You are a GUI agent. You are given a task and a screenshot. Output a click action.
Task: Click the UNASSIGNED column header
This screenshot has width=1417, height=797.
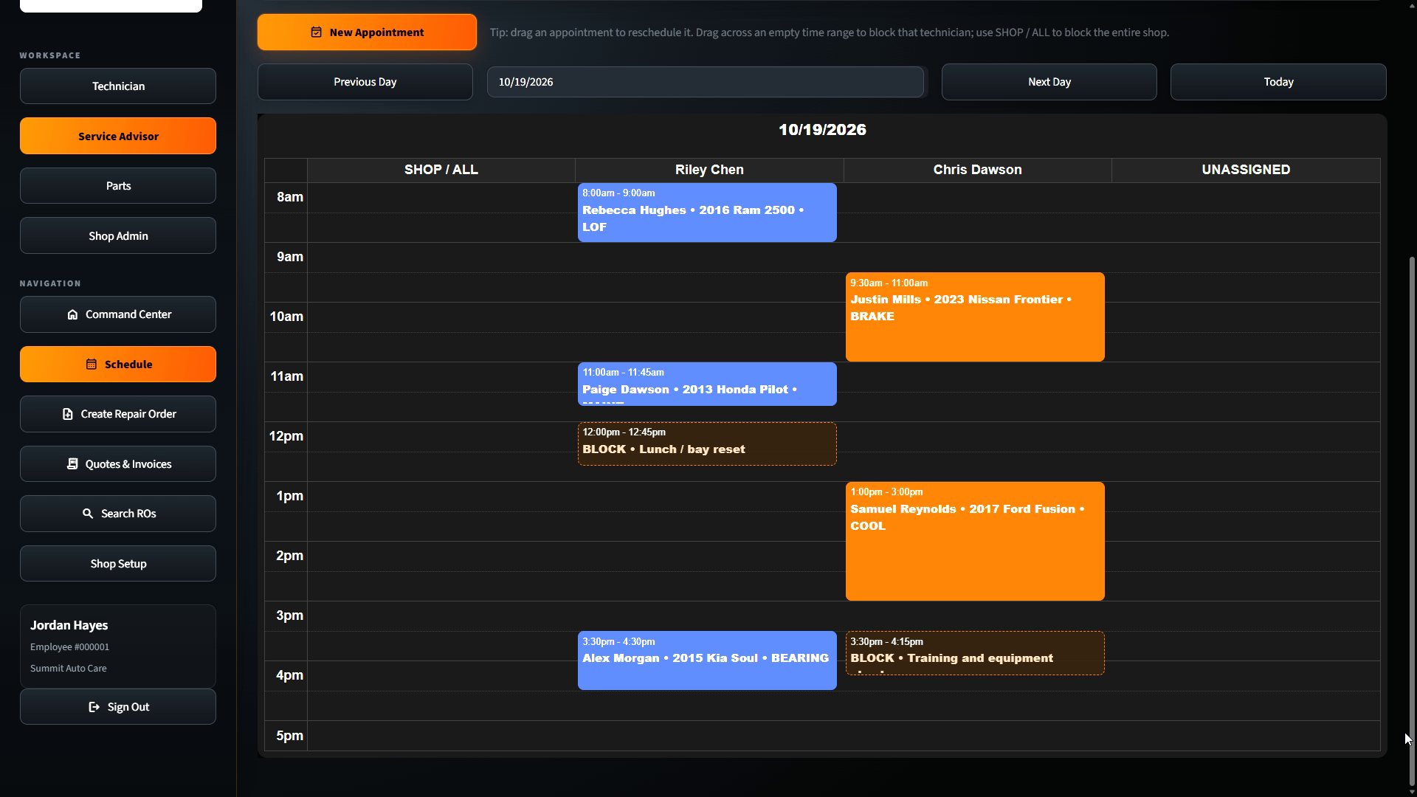pyautogui.click(x=1246, y=170)
